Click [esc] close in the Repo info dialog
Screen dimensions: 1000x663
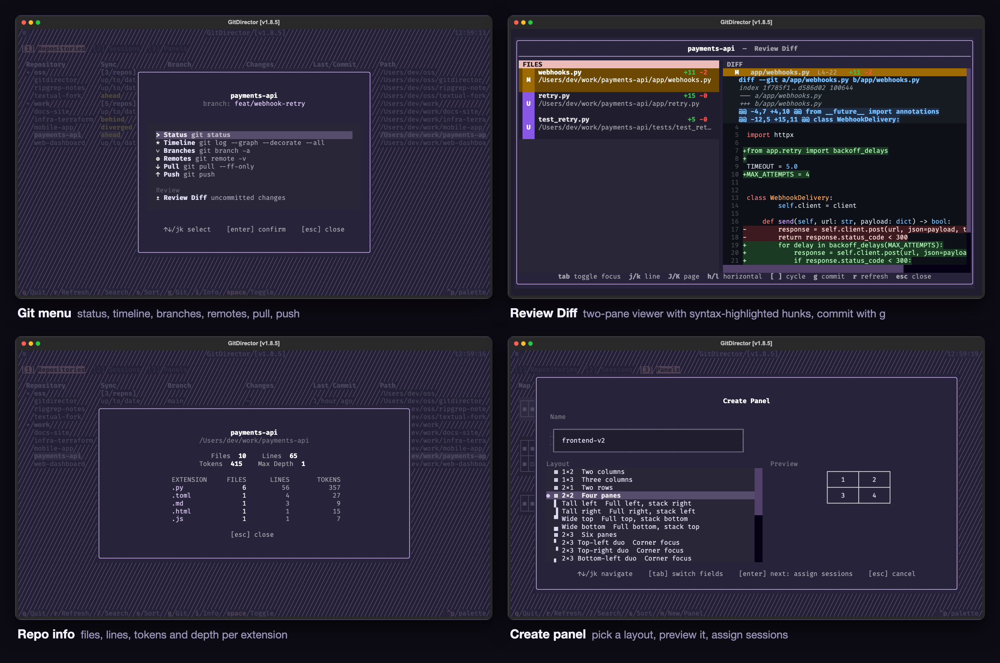[252, 535]
